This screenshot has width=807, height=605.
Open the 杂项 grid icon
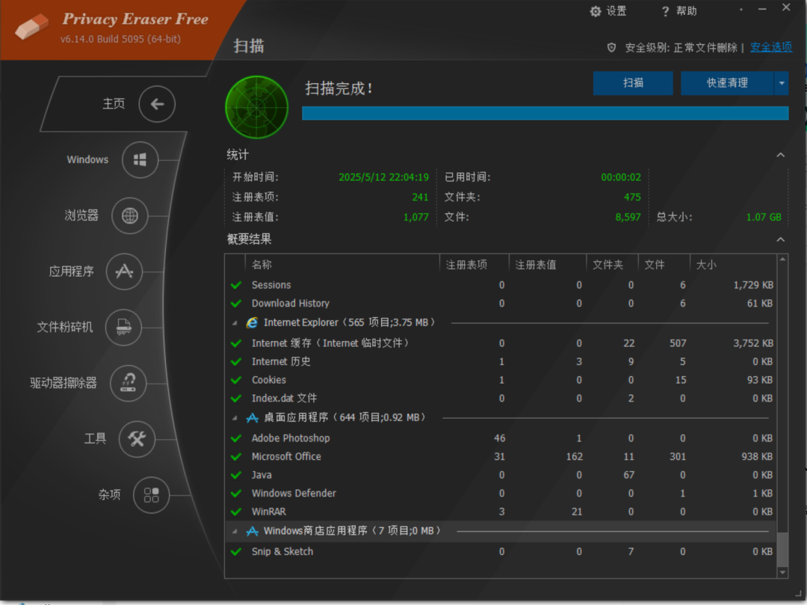151,495
